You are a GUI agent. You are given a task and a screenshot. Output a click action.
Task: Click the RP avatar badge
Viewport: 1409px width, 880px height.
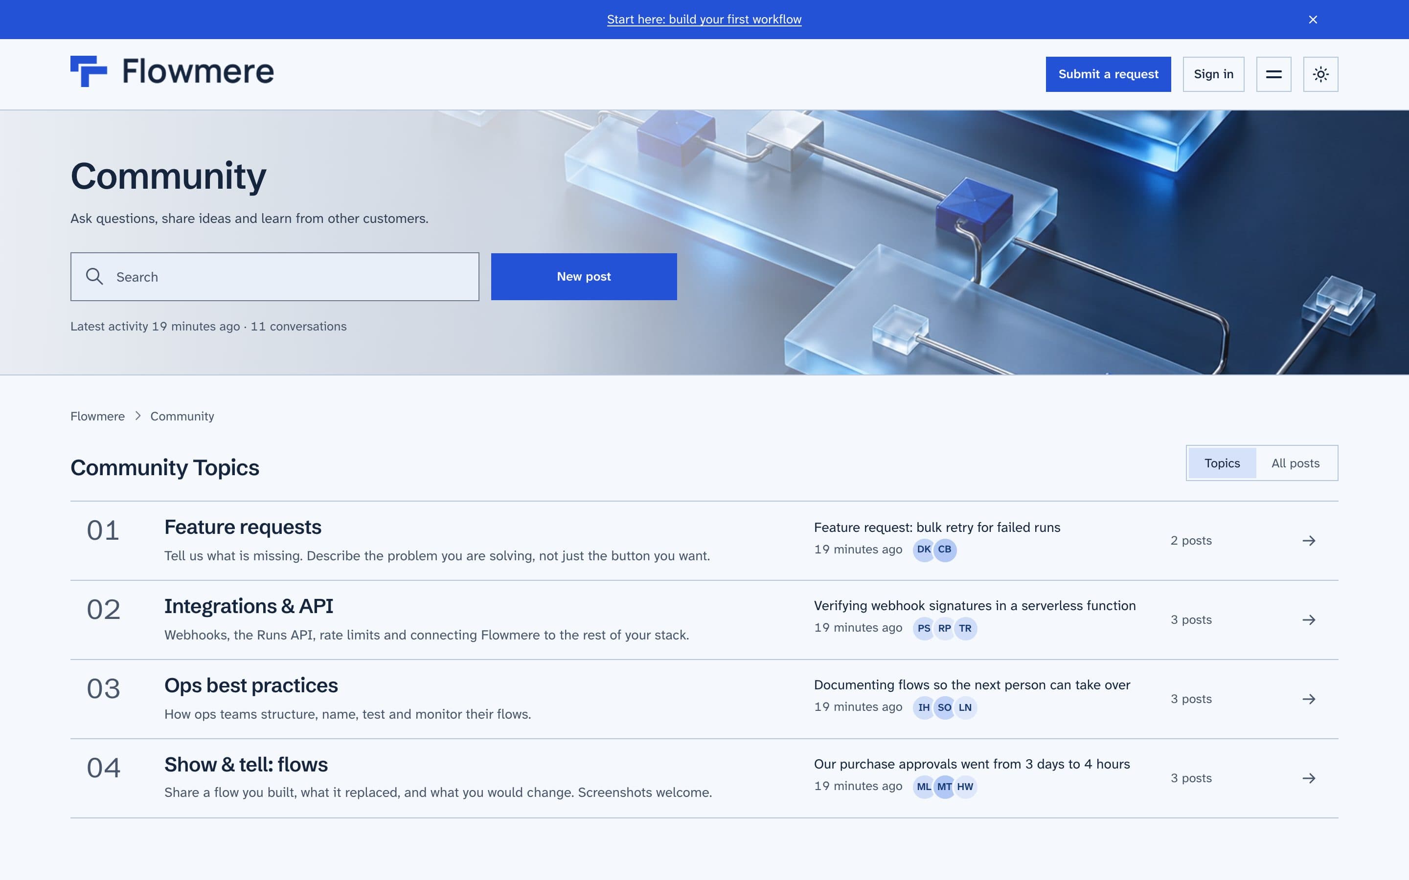point(944,629)
